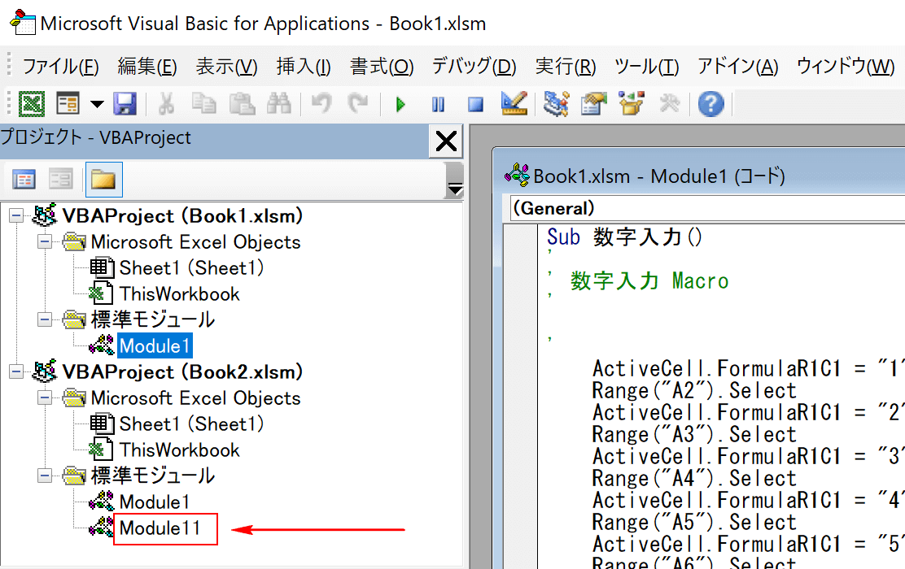Stop execution with Reset square icon

pyautogui.click(x=475, y=104)
